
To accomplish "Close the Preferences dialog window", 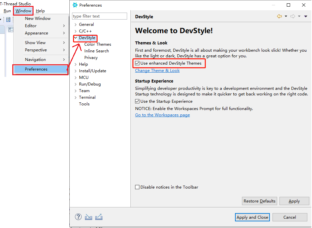I will coord(304,5).
